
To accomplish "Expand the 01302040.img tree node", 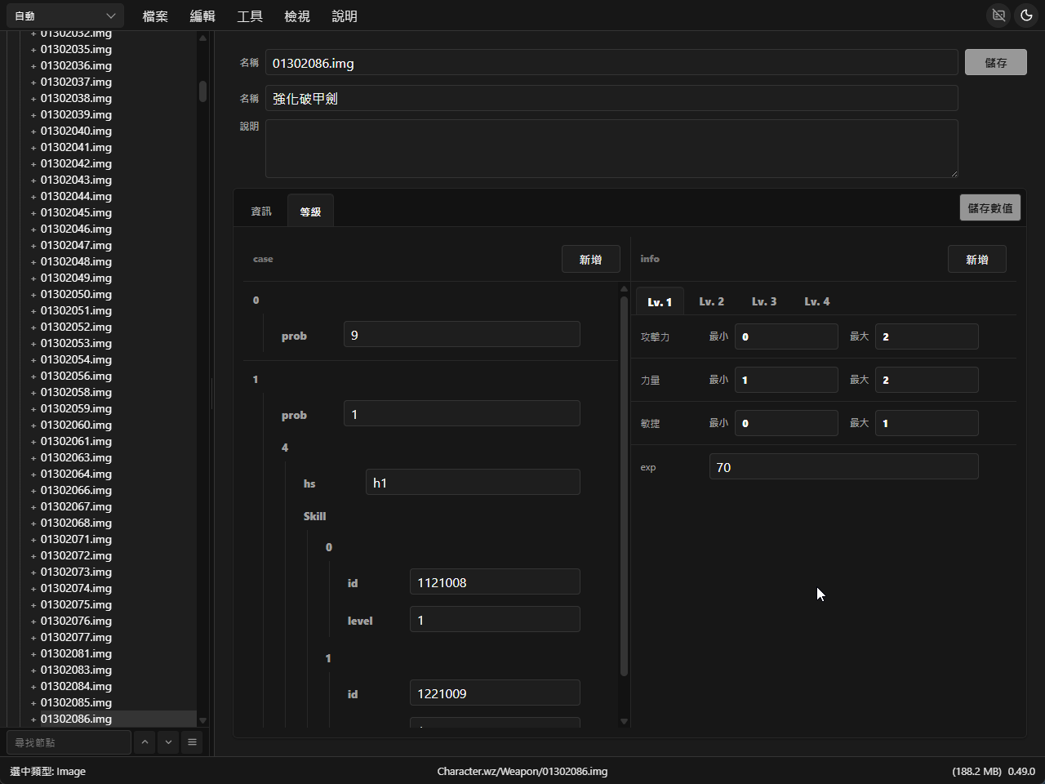I will point(33,131).
